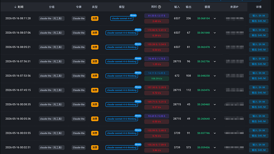Image resolution: width=274 pixels, height=154 pixels.
Task: Click the 模型 column header
Action: (122, 7)
